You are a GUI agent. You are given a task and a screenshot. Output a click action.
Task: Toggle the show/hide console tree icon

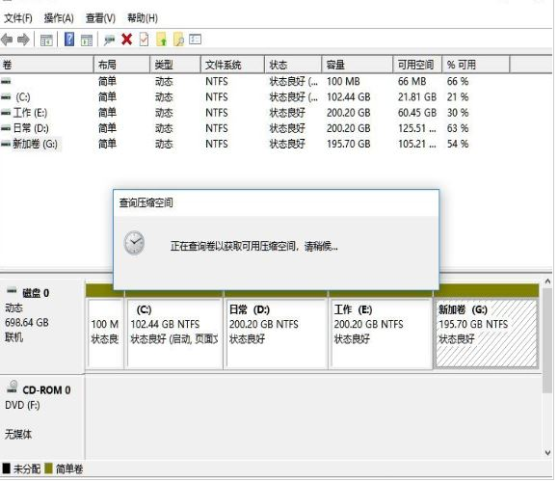(x=46, y=40)
